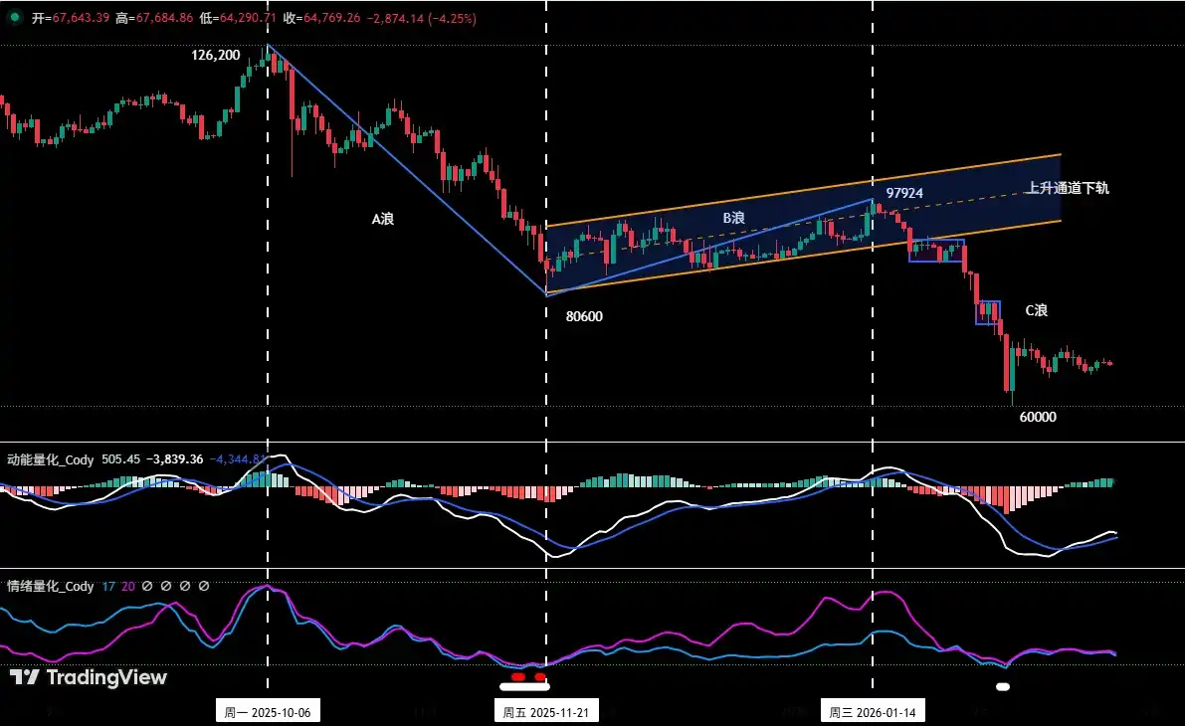
Task: Open the 情绪量化_Cody indicator legend
Action: click(50, 587)
